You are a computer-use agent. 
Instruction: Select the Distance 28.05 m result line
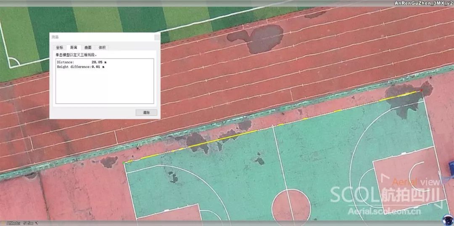pyautogui.click(x=82, y=62)
